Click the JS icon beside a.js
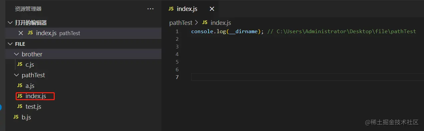 click(20, 86)
